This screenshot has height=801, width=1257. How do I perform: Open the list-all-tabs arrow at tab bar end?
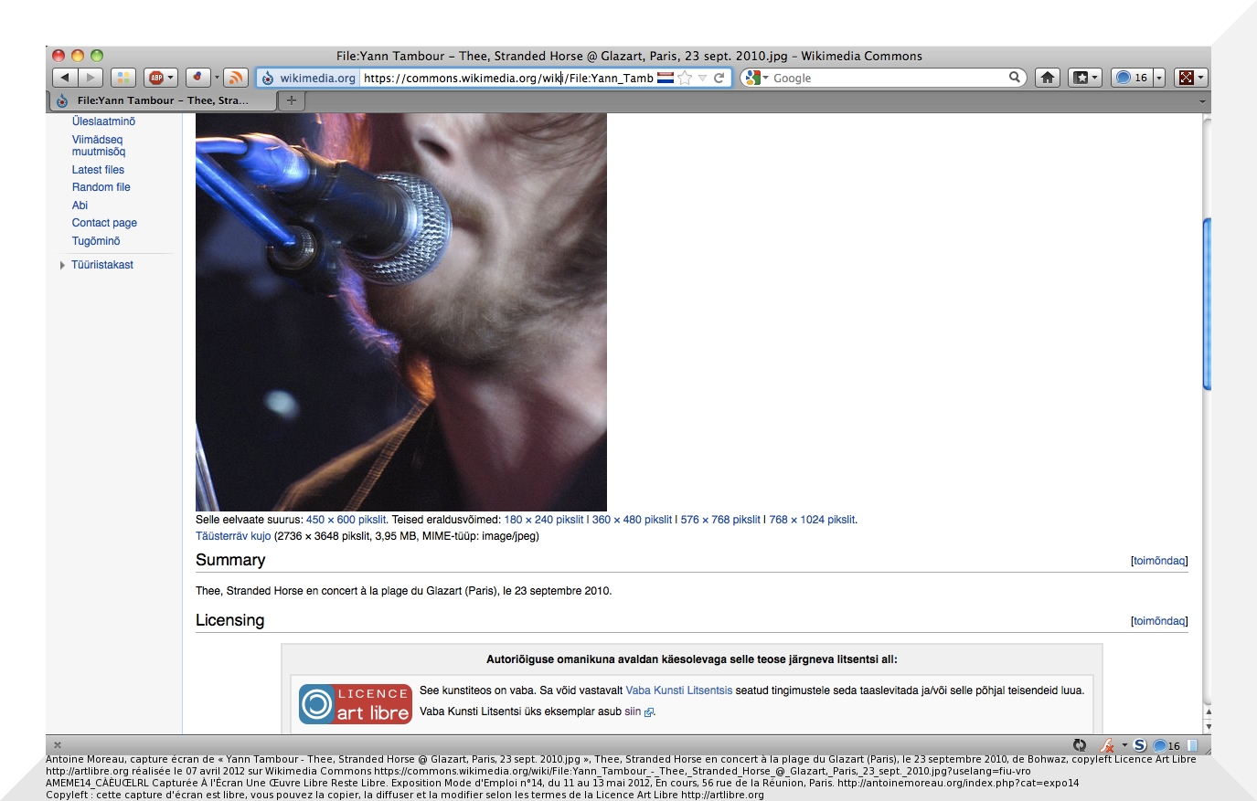(1202, 101)
